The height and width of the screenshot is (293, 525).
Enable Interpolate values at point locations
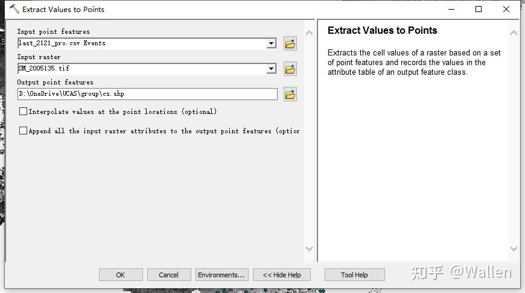point(24,112)
